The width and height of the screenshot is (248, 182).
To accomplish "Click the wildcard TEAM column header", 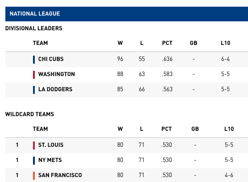I will [x=40, y=129].
